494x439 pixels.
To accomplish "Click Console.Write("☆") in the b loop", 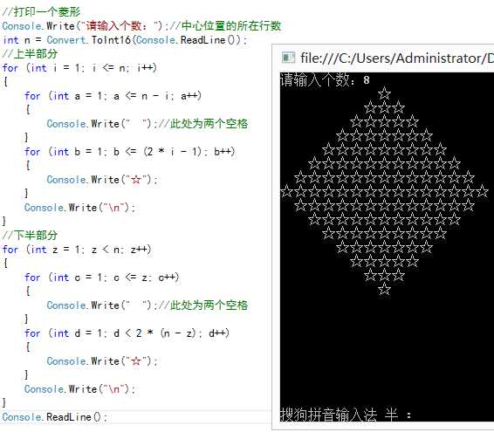I will tap(102, 180).
